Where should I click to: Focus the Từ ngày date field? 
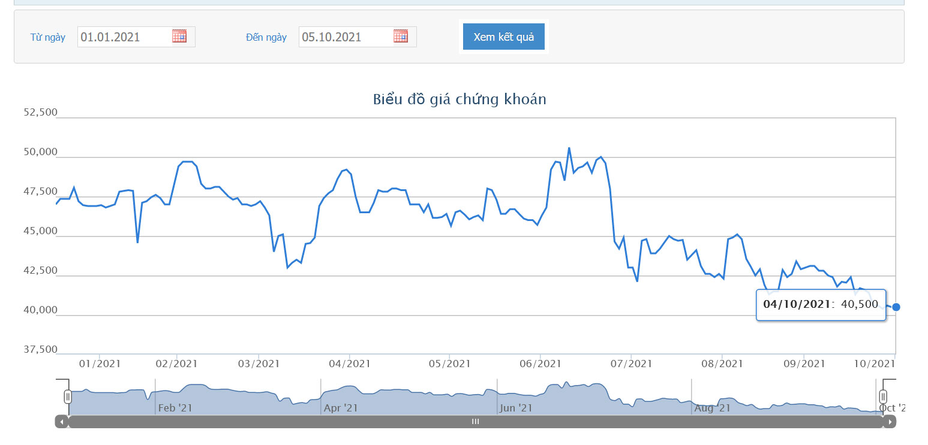pyautogui.click(x=136, y=37)
